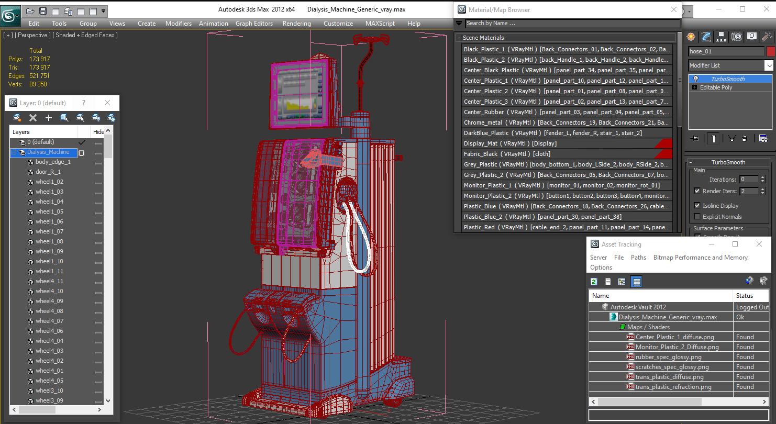Select the Modify panel icon

point(705,37)
